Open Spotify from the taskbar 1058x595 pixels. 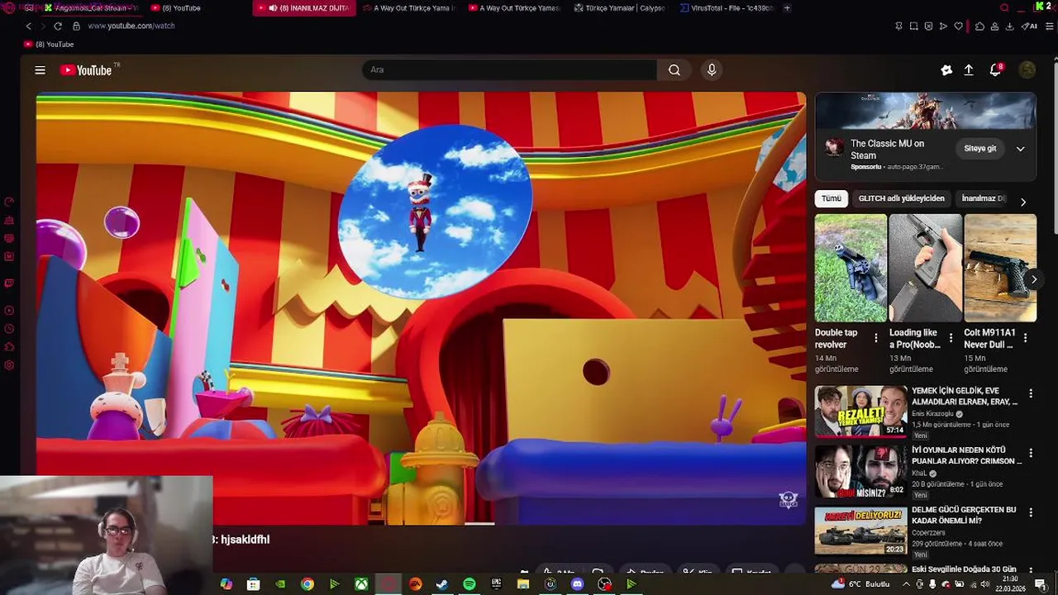click(469, 584)
